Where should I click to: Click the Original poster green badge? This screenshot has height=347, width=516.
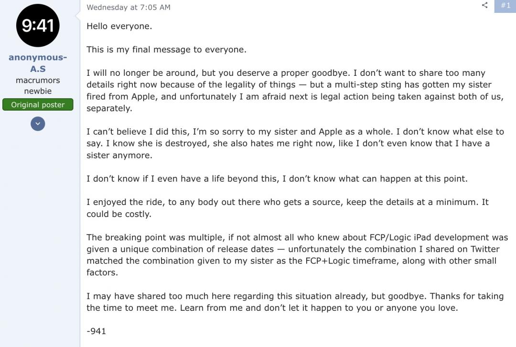(38, 105)
